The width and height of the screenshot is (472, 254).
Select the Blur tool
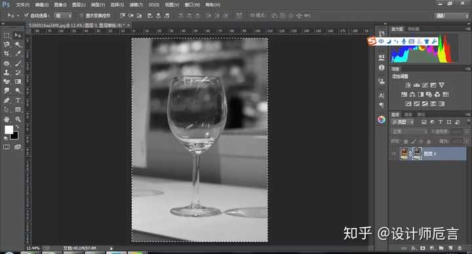click(x=7, y=90)
